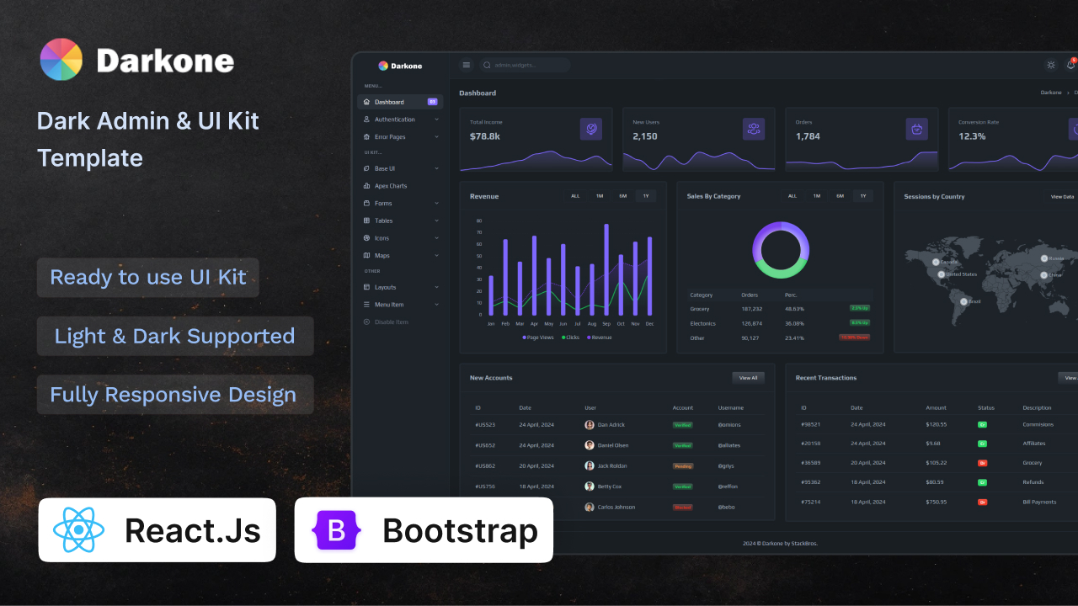Screen dimensions: 1078x606
Task: Click the Dashboard home icon
Action: coord(366,102)
